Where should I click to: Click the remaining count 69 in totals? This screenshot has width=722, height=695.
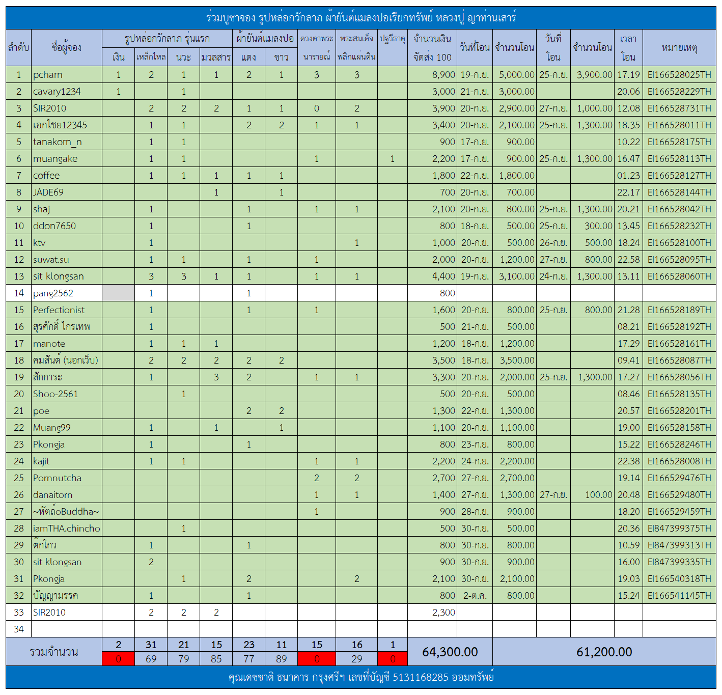[x=151, y=659]
